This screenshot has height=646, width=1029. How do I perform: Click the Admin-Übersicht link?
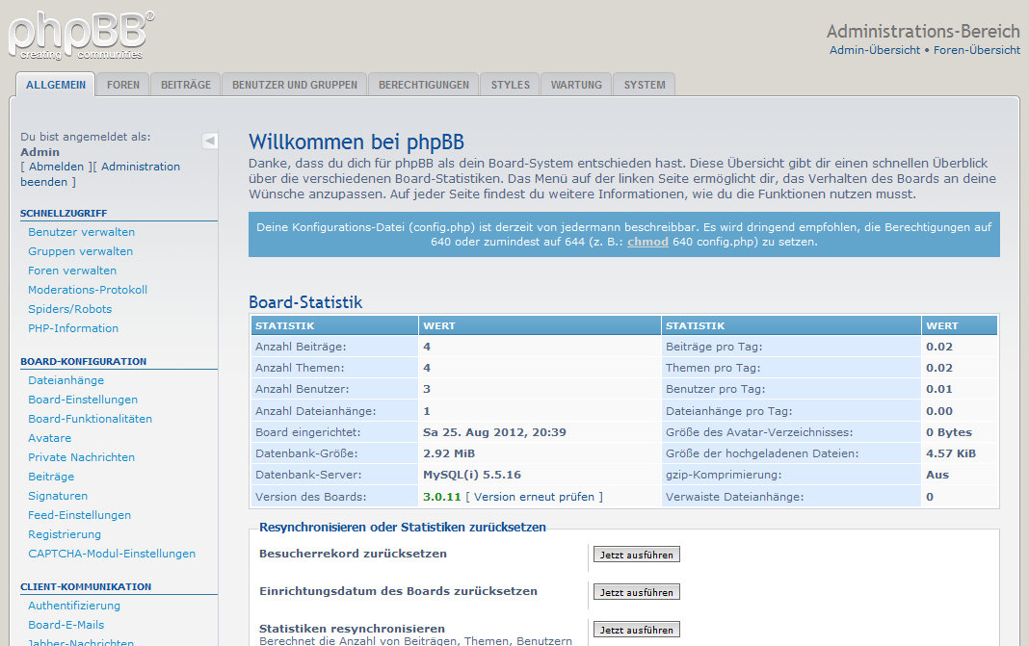point(875,50)
